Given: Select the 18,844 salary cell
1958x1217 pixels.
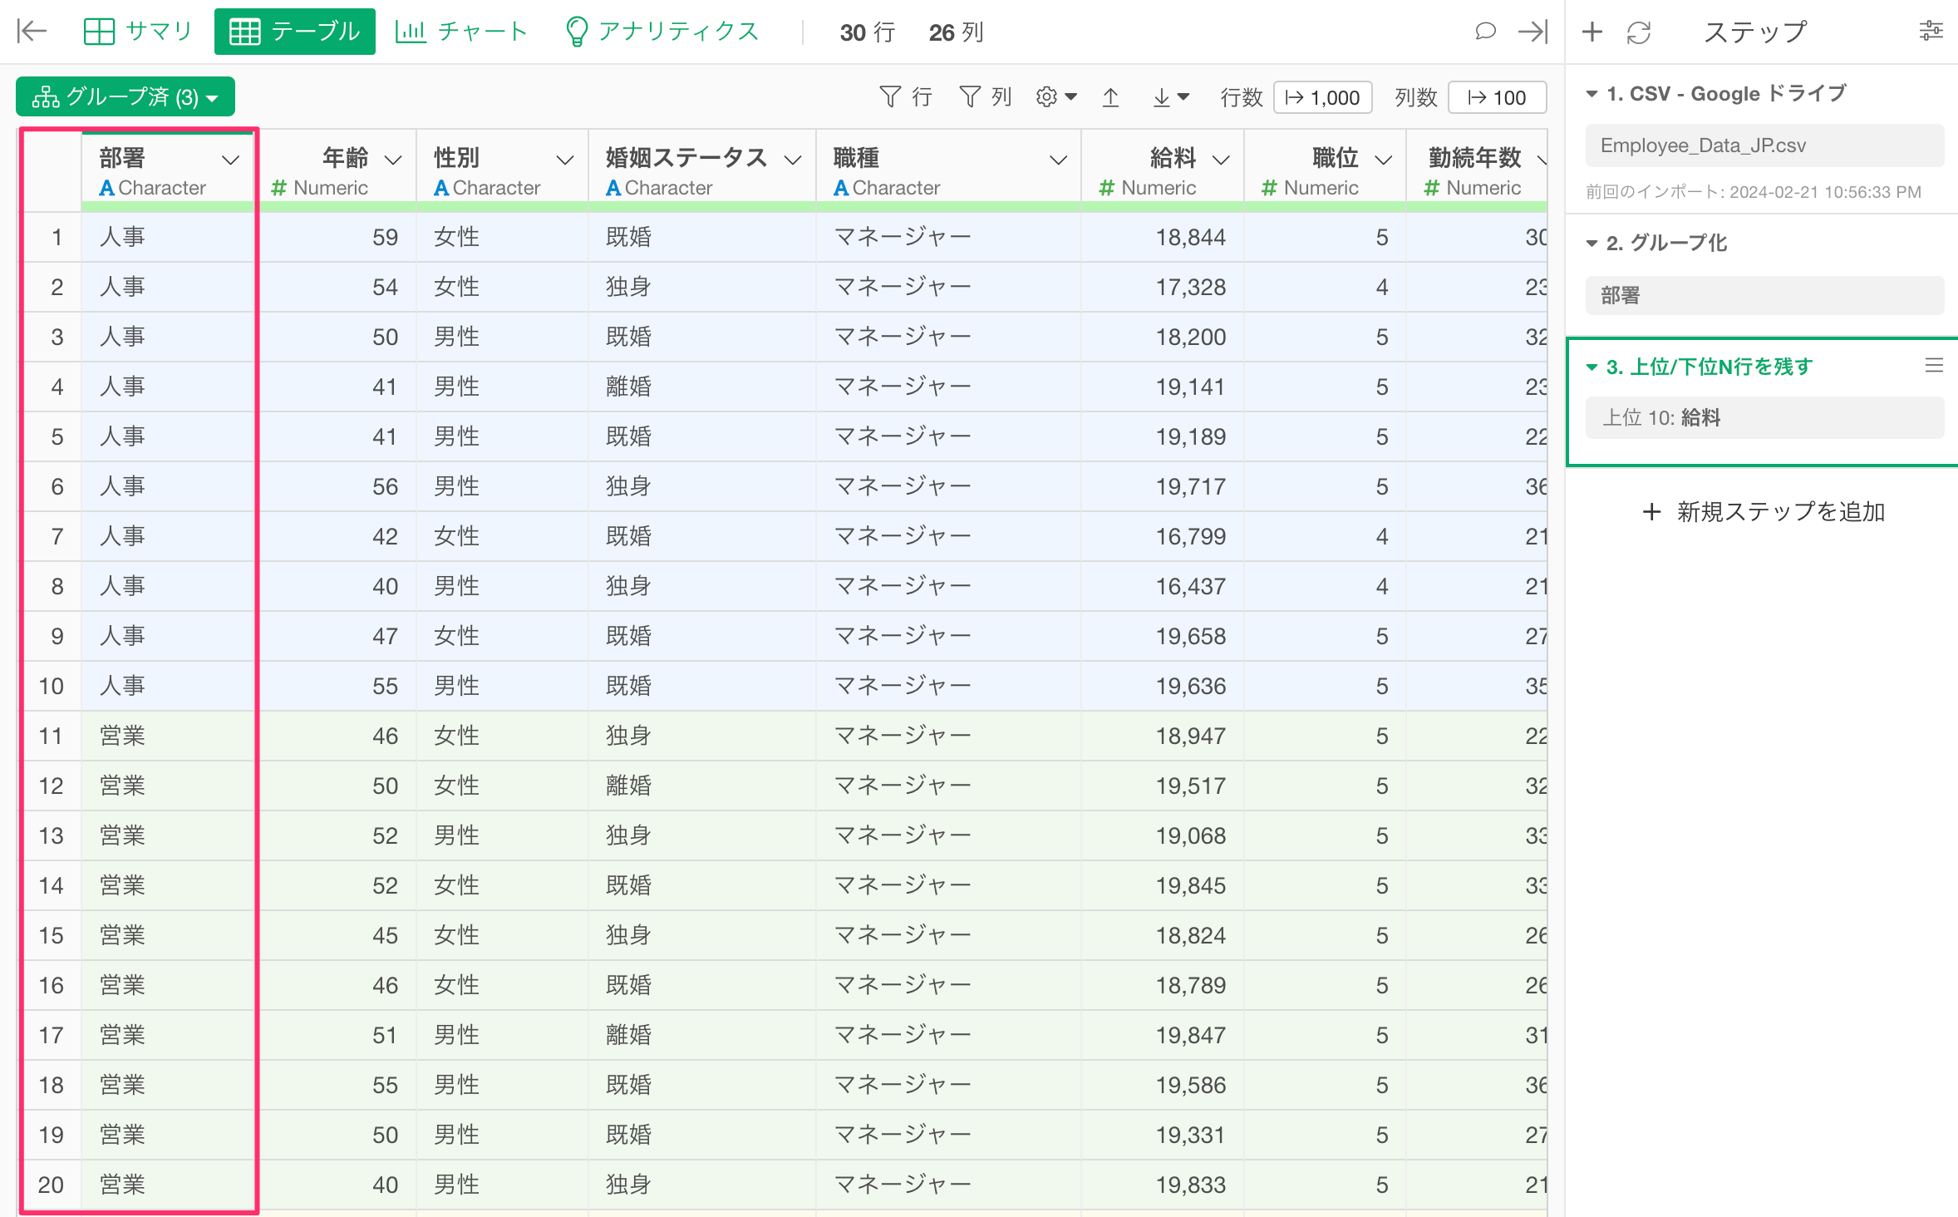Looking at the screenshot, I should [1163, 237].
